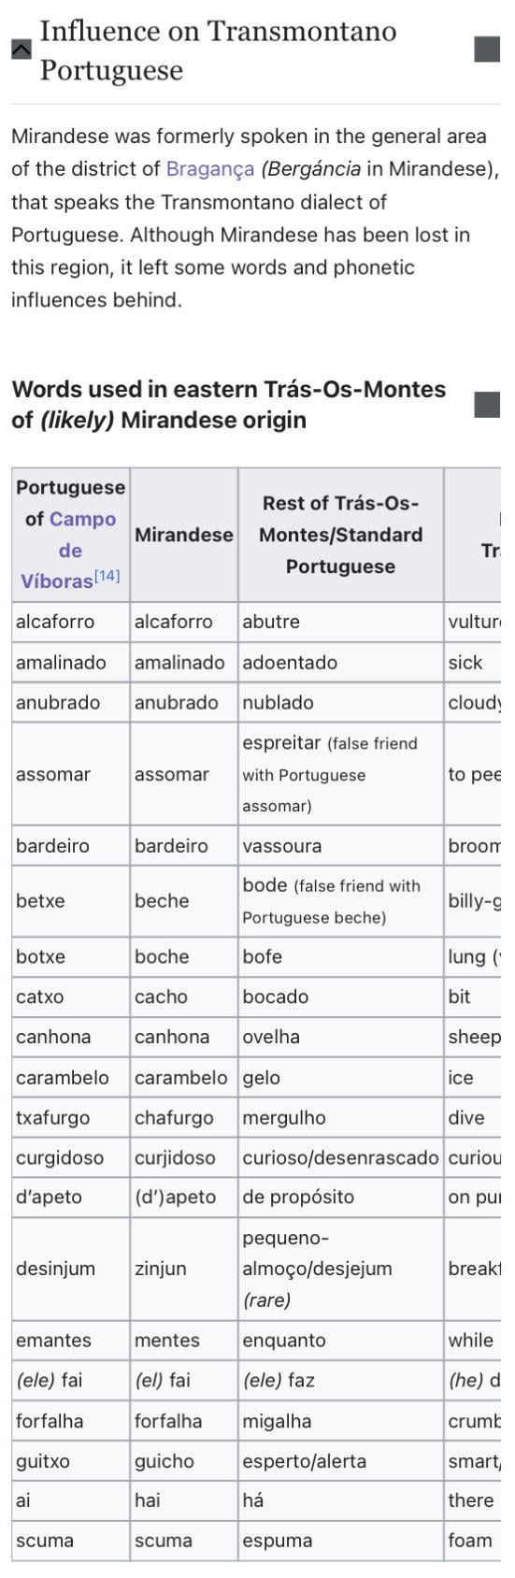Open the Campo de Víboras link

coord(71,550)
